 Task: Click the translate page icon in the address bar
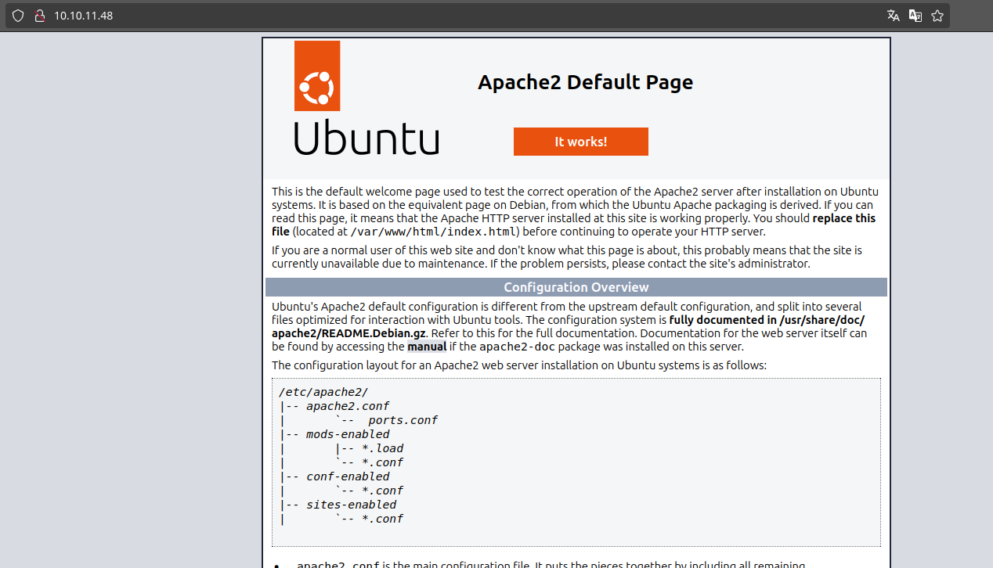coord(893,16)
